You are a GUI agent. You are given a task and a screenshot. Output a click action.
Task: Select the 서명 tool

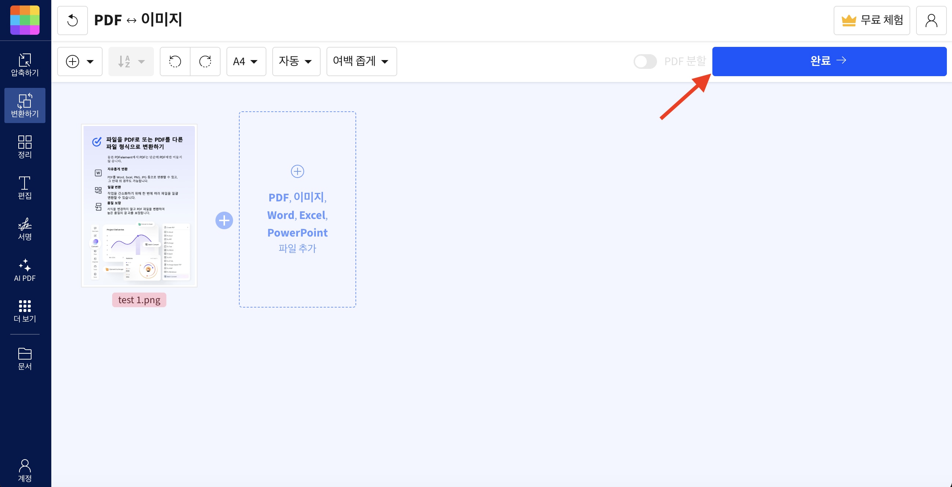25,229
